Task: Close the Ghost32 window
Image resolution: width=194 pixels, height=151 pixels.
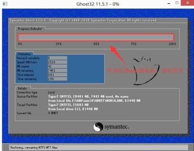Action: 187,3
